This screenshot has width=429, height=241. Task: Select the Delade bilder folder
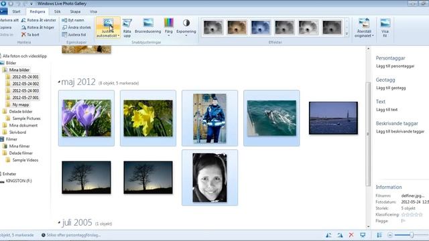click(x=21, y=112)
